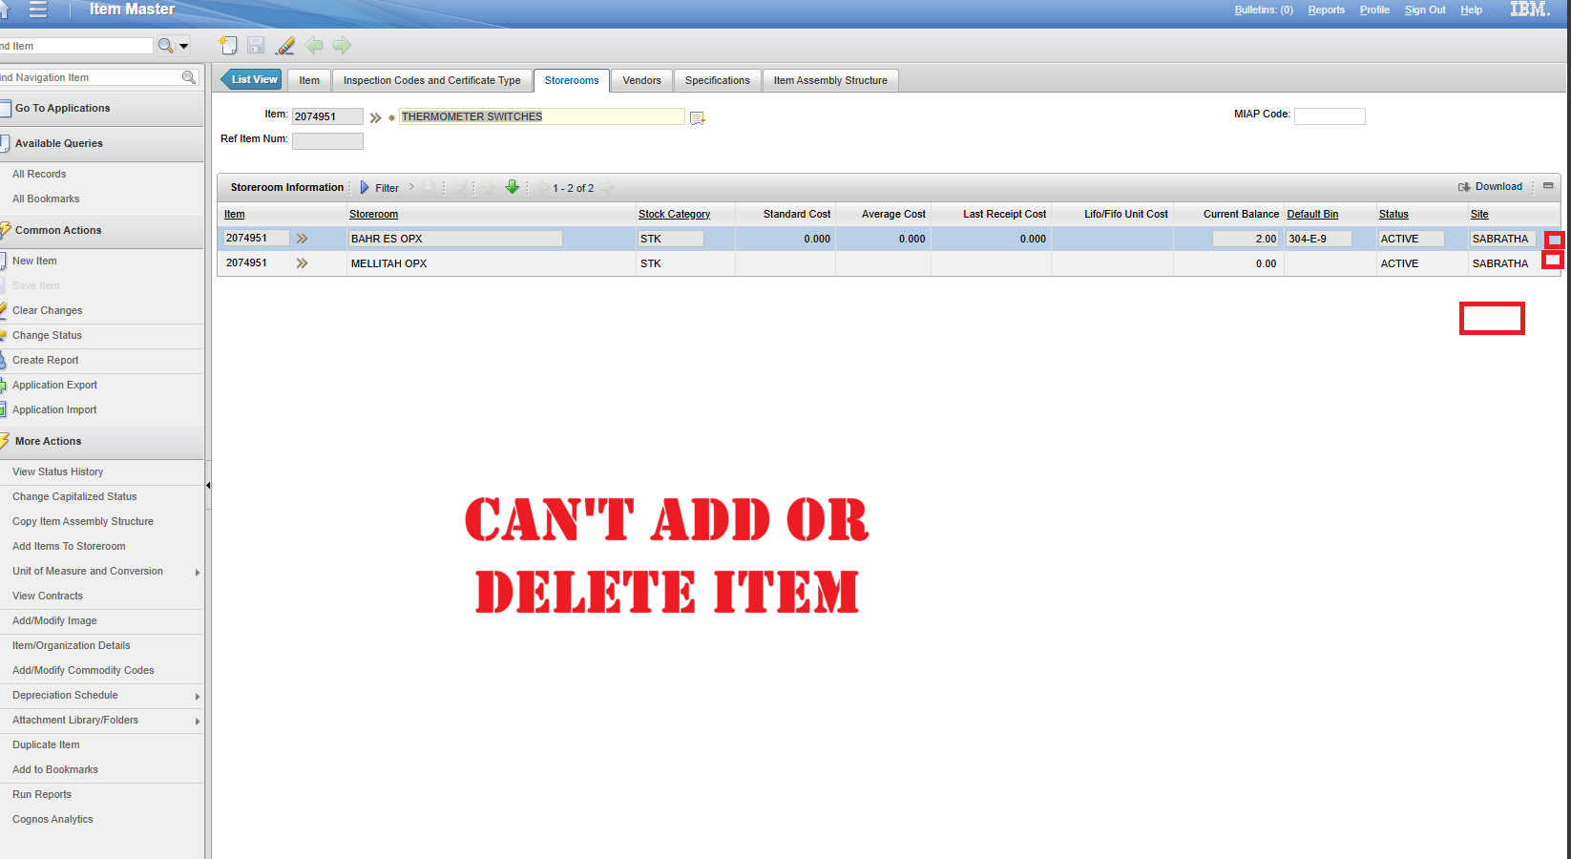This screenshot has height=859, width=1571.
Task: Click the green Next Record arrow icon
Action: point(341,45)
